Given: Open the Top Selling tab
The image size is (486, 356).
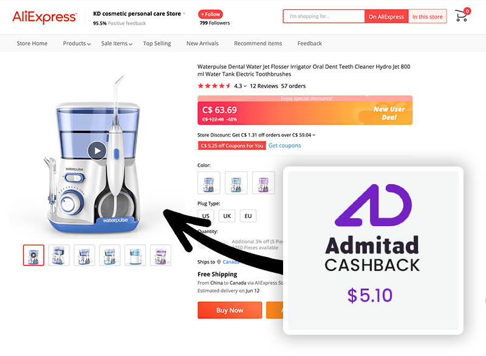Looking at the screenshot, I should [x=157, y=43].
